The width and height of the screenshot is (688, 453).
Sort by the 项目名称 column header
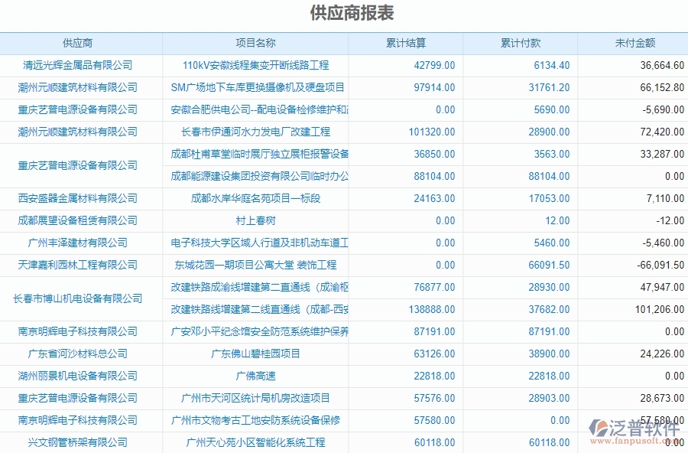(x=256, y=43)
